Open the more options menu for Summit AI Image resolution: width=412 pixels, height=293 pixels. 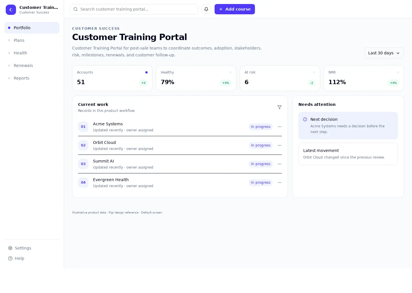(280, 164)
